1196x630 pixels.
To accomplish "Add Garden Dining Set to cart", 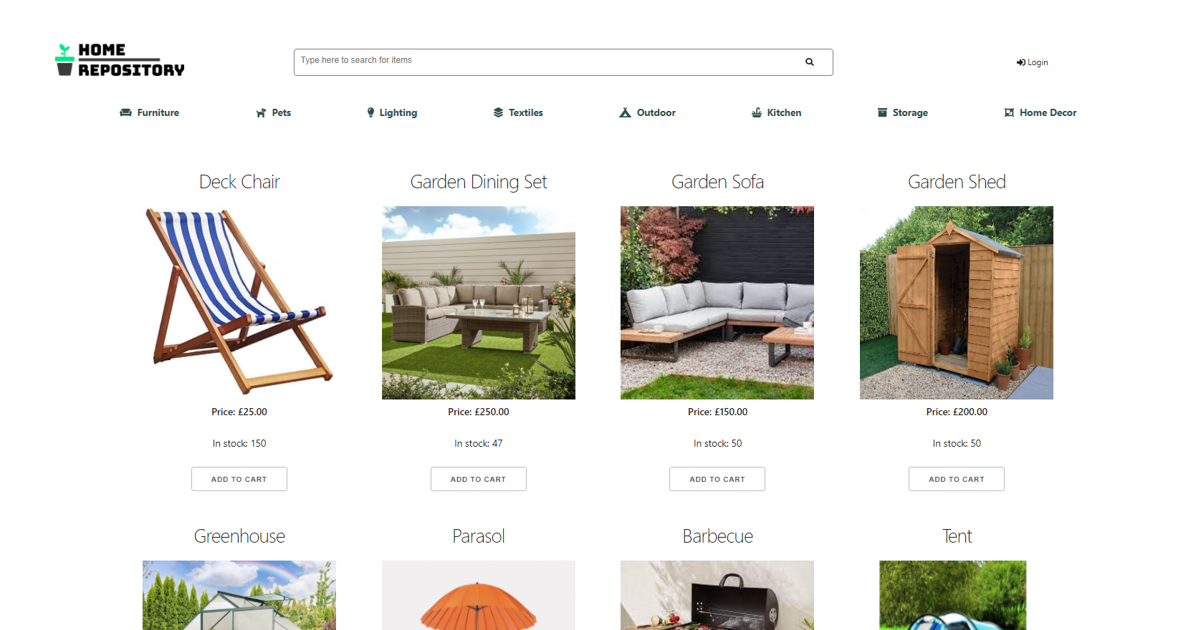I will [479, 479].
